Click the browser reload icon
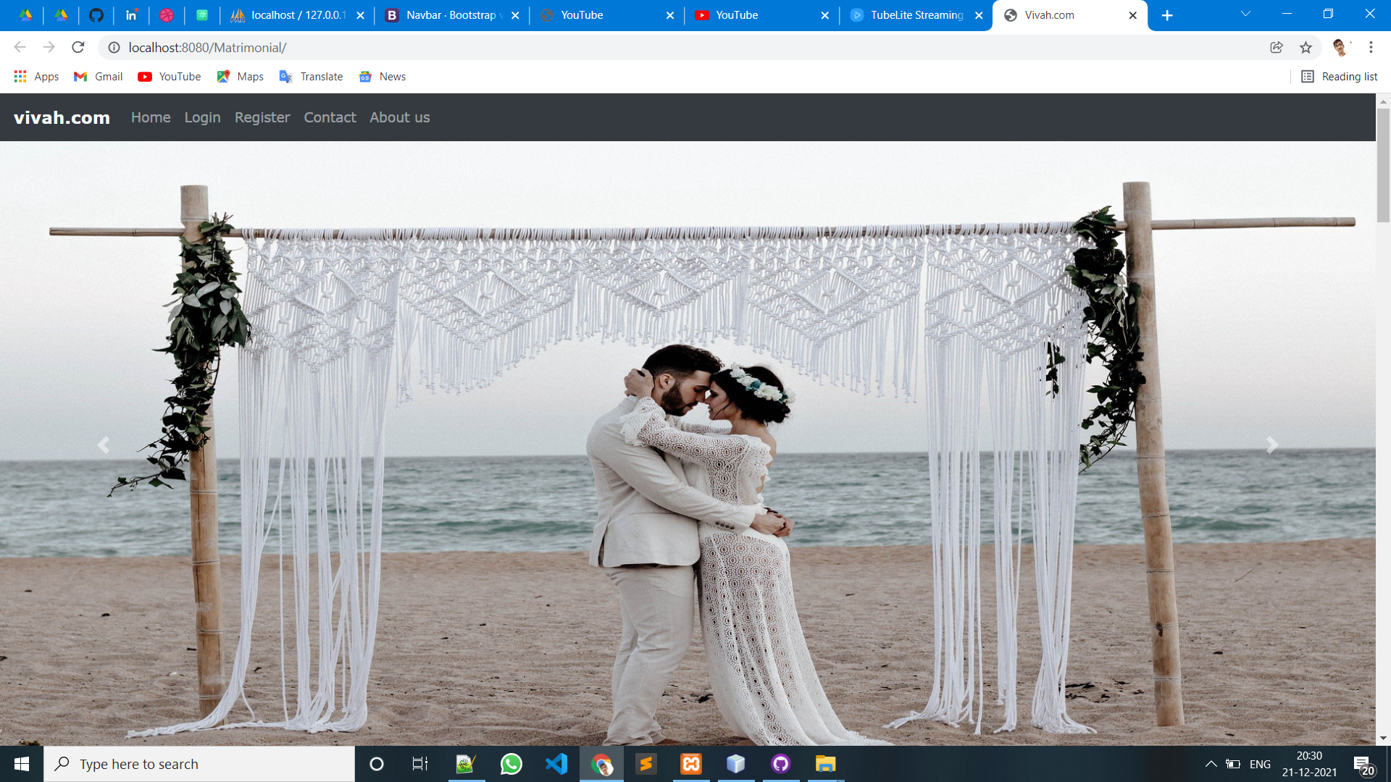 (78, 48)
